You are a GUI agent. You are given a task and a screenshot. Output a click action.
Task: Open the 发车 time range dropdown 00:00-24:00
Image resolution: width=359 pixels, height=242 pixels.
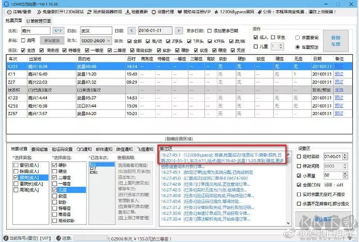point(96,41)
